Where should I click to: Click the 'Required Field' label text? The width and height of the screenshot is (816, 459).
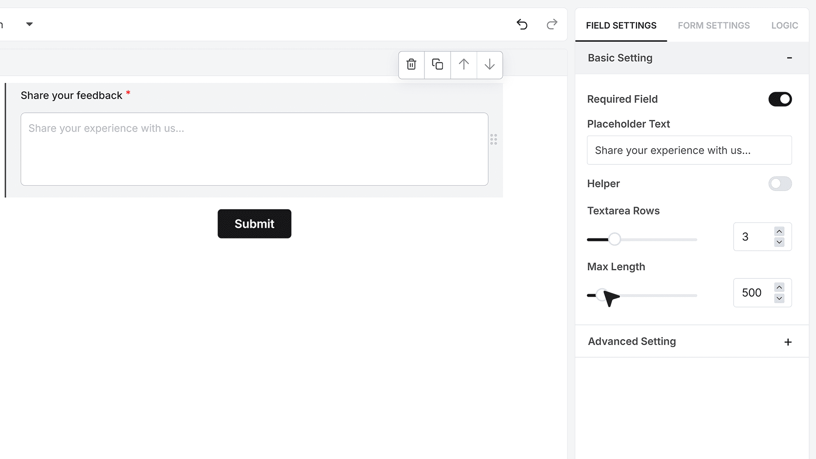(622, 99)
